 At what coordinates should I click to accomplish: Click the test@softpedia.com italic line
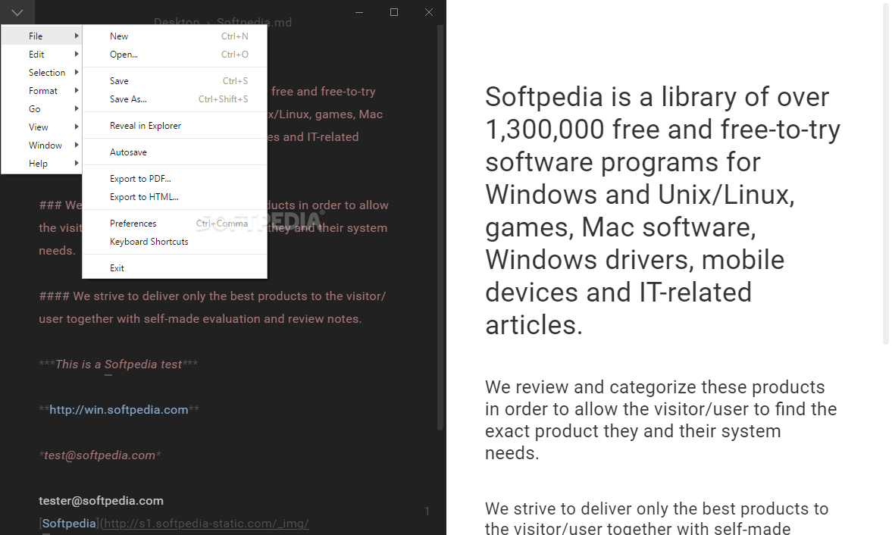coord(100,455)
